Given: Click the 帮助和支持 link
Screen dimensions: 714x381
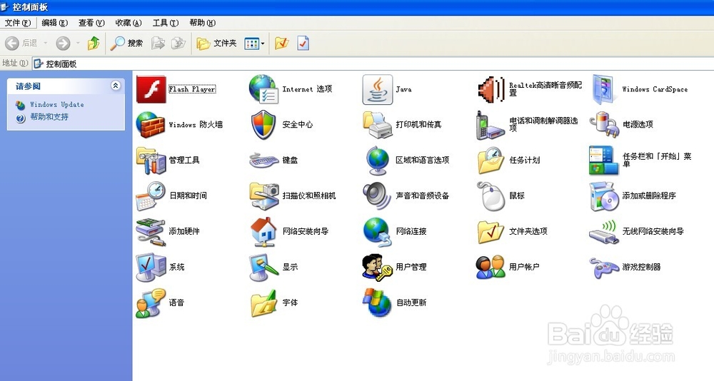Looking at the screenshot, I should [49, 117].
